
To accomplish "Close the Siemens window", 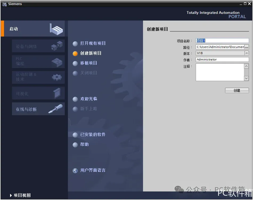I will (x=250, y=4).
